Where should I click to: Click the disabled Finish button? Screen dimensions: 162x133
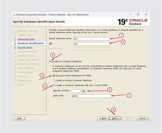pyautogui.click(x=129, y=118)
